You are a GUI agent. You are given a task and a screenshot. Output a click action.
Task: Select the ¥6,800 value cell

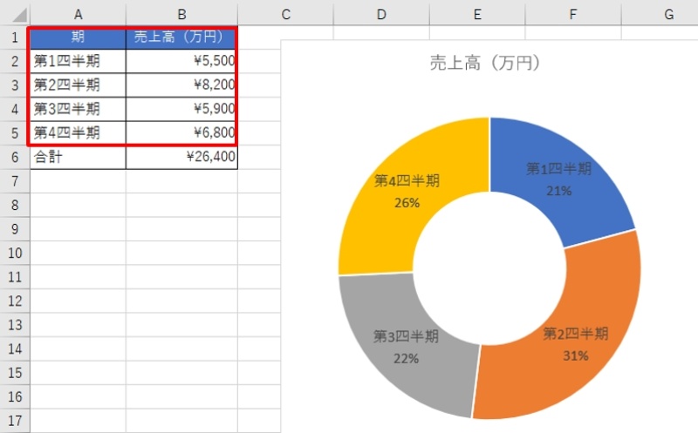(x=181, y=133)
